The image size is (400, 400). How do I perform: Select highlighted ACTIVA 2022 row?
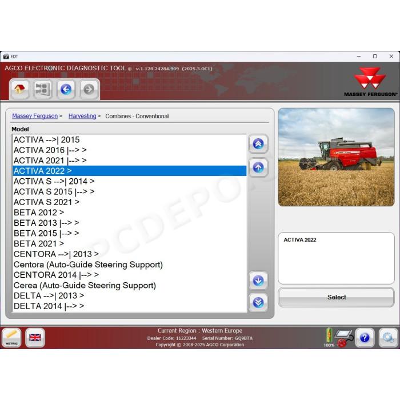click(130, 171)
